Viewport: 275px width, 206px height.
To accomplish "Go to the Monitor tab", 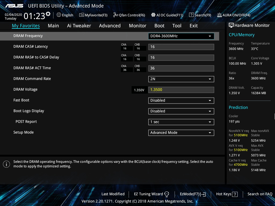I will click(x=138, y=26).
